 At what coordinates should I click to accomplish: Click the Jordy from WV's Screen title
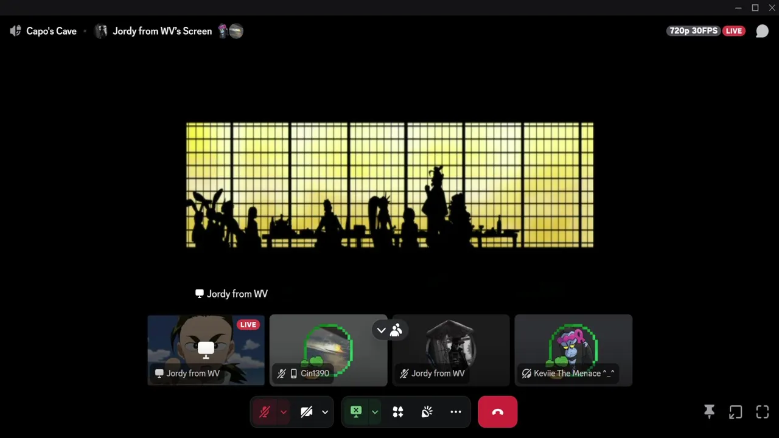162,31
